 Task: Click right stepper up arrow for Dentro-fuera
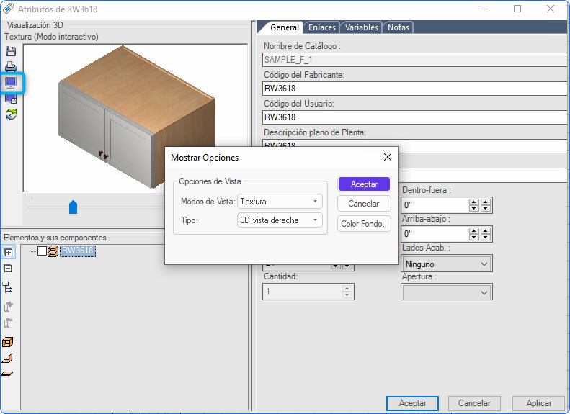486,202
